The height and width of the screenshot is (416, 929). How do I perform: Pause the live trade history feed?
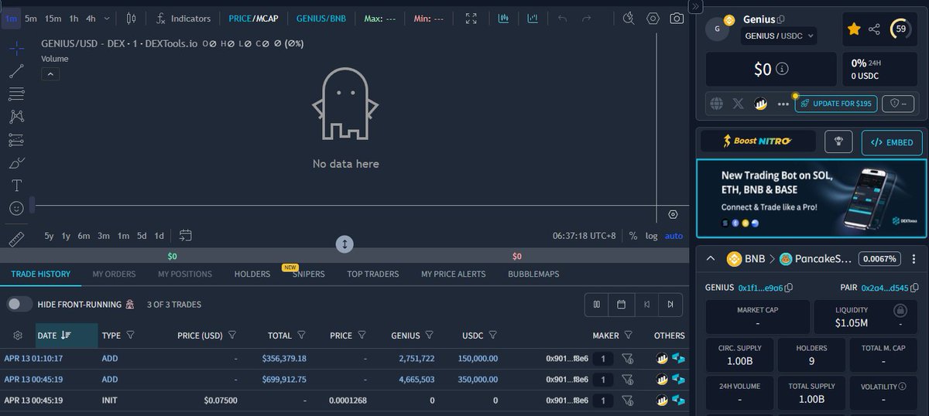pyautogui.click(x=596, y=305)
